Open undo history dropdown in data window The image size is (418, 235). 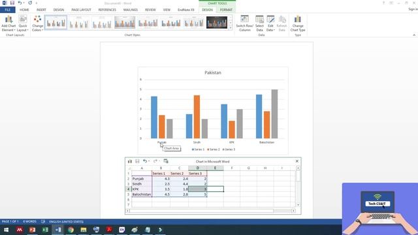click(x=148, y=161)
